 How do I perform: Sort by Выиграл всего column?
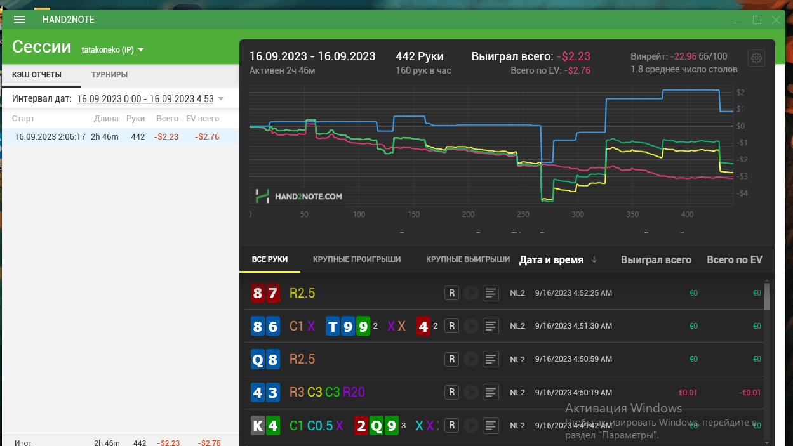[x=656, y=259]
